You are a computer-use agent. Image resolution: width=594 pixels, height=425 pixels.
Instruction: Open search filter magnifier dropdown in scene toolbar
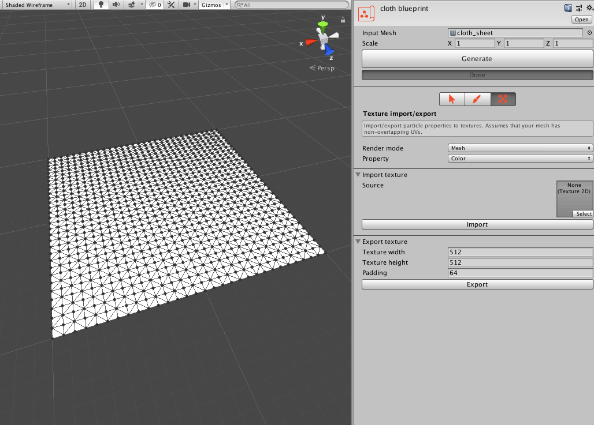click(x=239, y=5)
